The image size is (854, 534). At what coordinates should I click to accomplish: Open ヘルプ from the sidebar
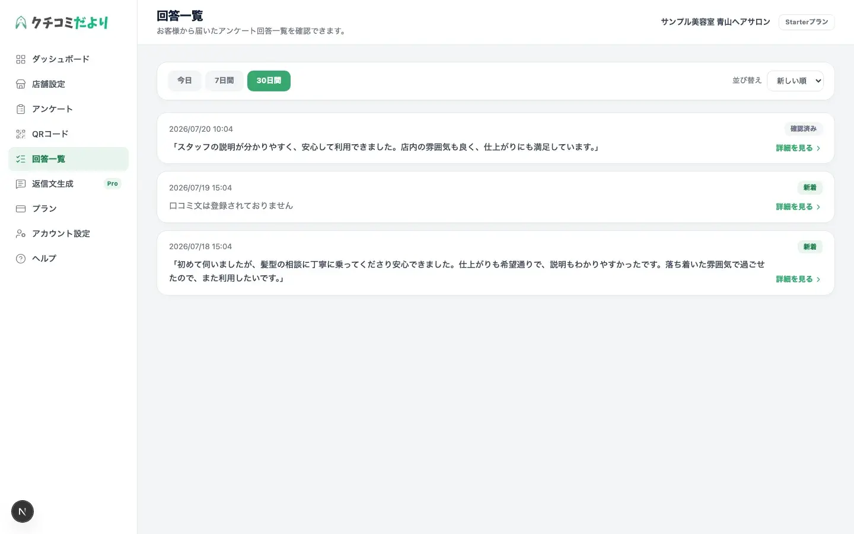click(68, 259)
